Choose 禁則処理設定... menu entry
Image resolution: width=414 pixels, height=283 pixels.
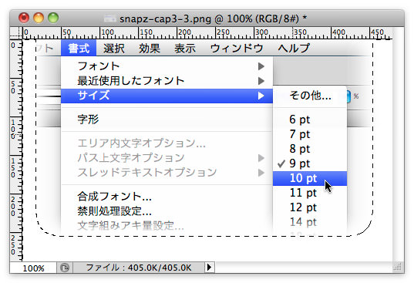point(167,211)
